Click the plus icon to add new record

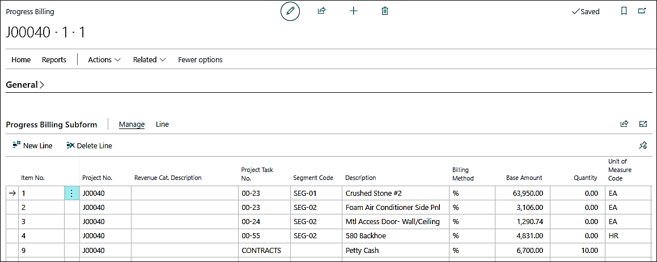pos(354,11)
